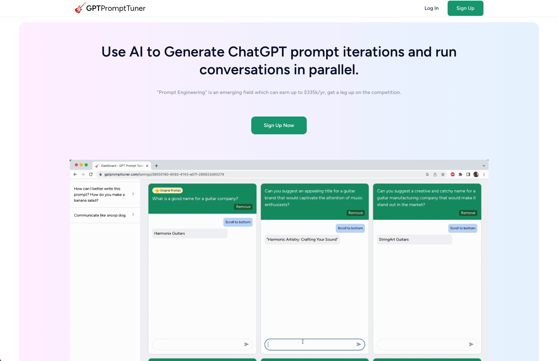This screenshot has width=558, height=361.
Task: Open the 'How can I better write this prompt?' item
Action: tap(105, 194)
